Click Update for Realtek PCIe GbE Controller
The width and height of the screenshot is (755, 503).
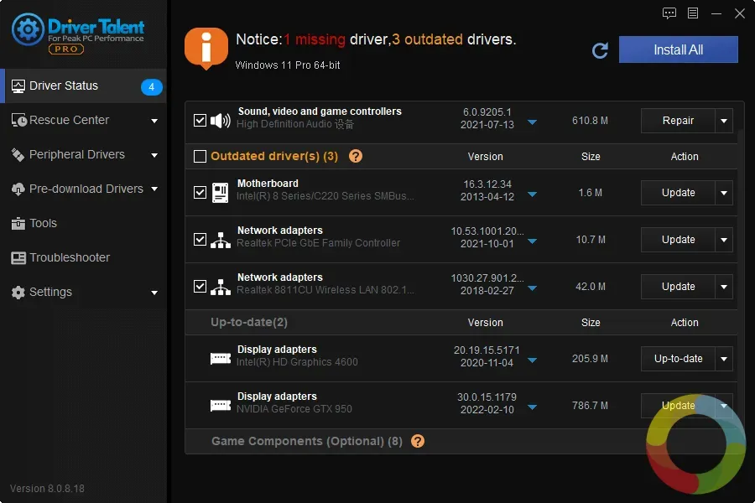[x=678, y=240]
